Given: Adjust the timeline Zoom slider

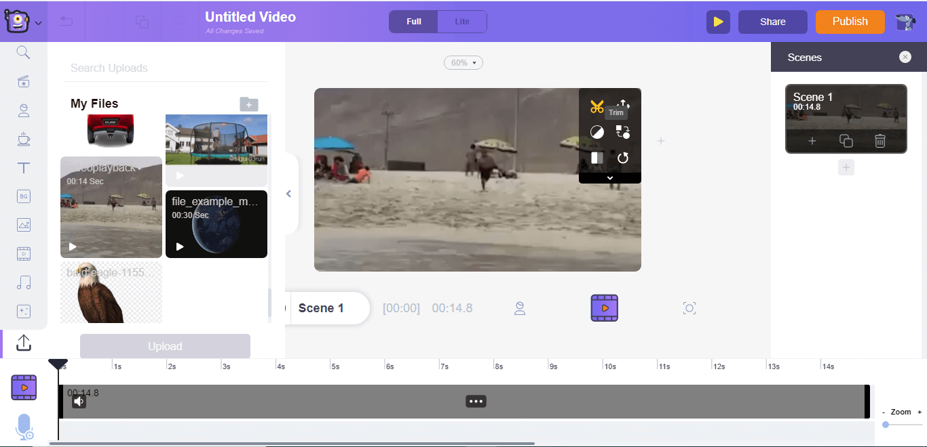Looking at the screenshot, I should click(885, 425).
